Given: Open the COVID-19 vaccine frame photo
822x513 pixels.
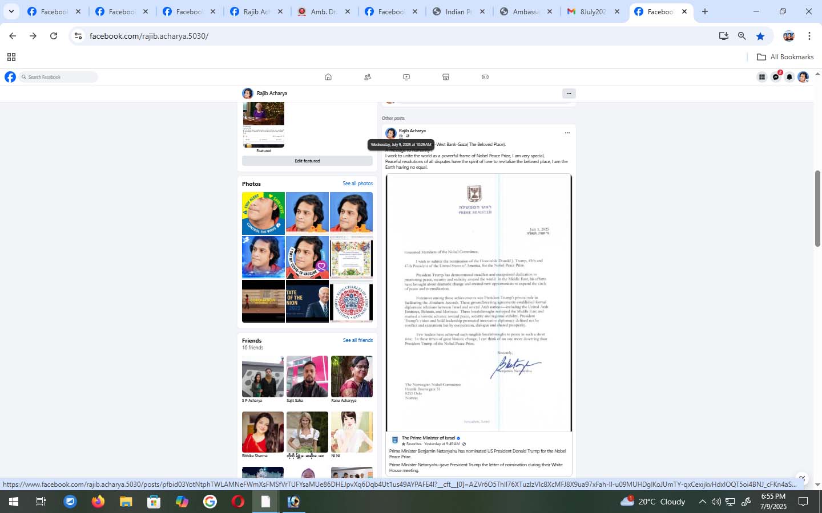Looking at the screenshot, I should coord(307,257).
